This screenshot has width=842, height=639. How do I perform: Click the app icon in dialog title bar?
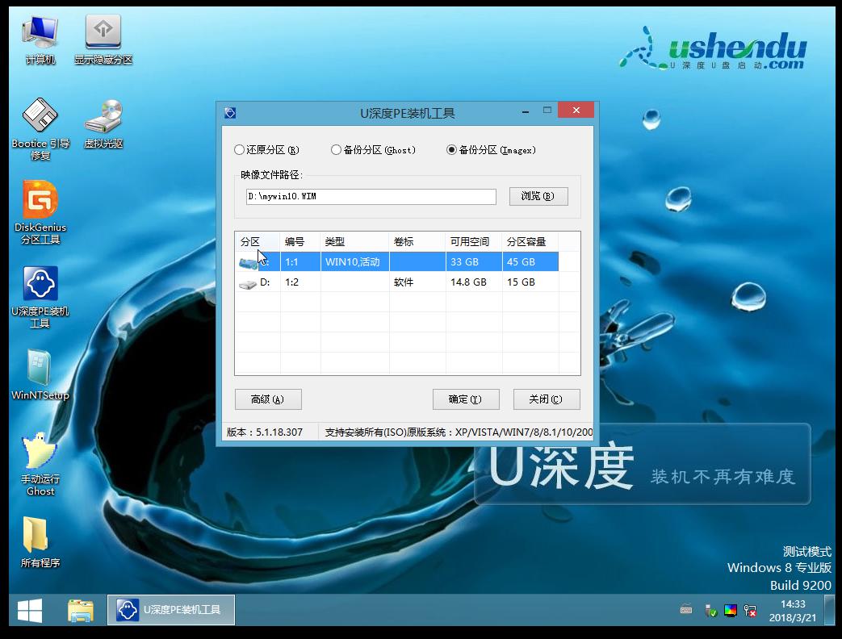point(230,113)
